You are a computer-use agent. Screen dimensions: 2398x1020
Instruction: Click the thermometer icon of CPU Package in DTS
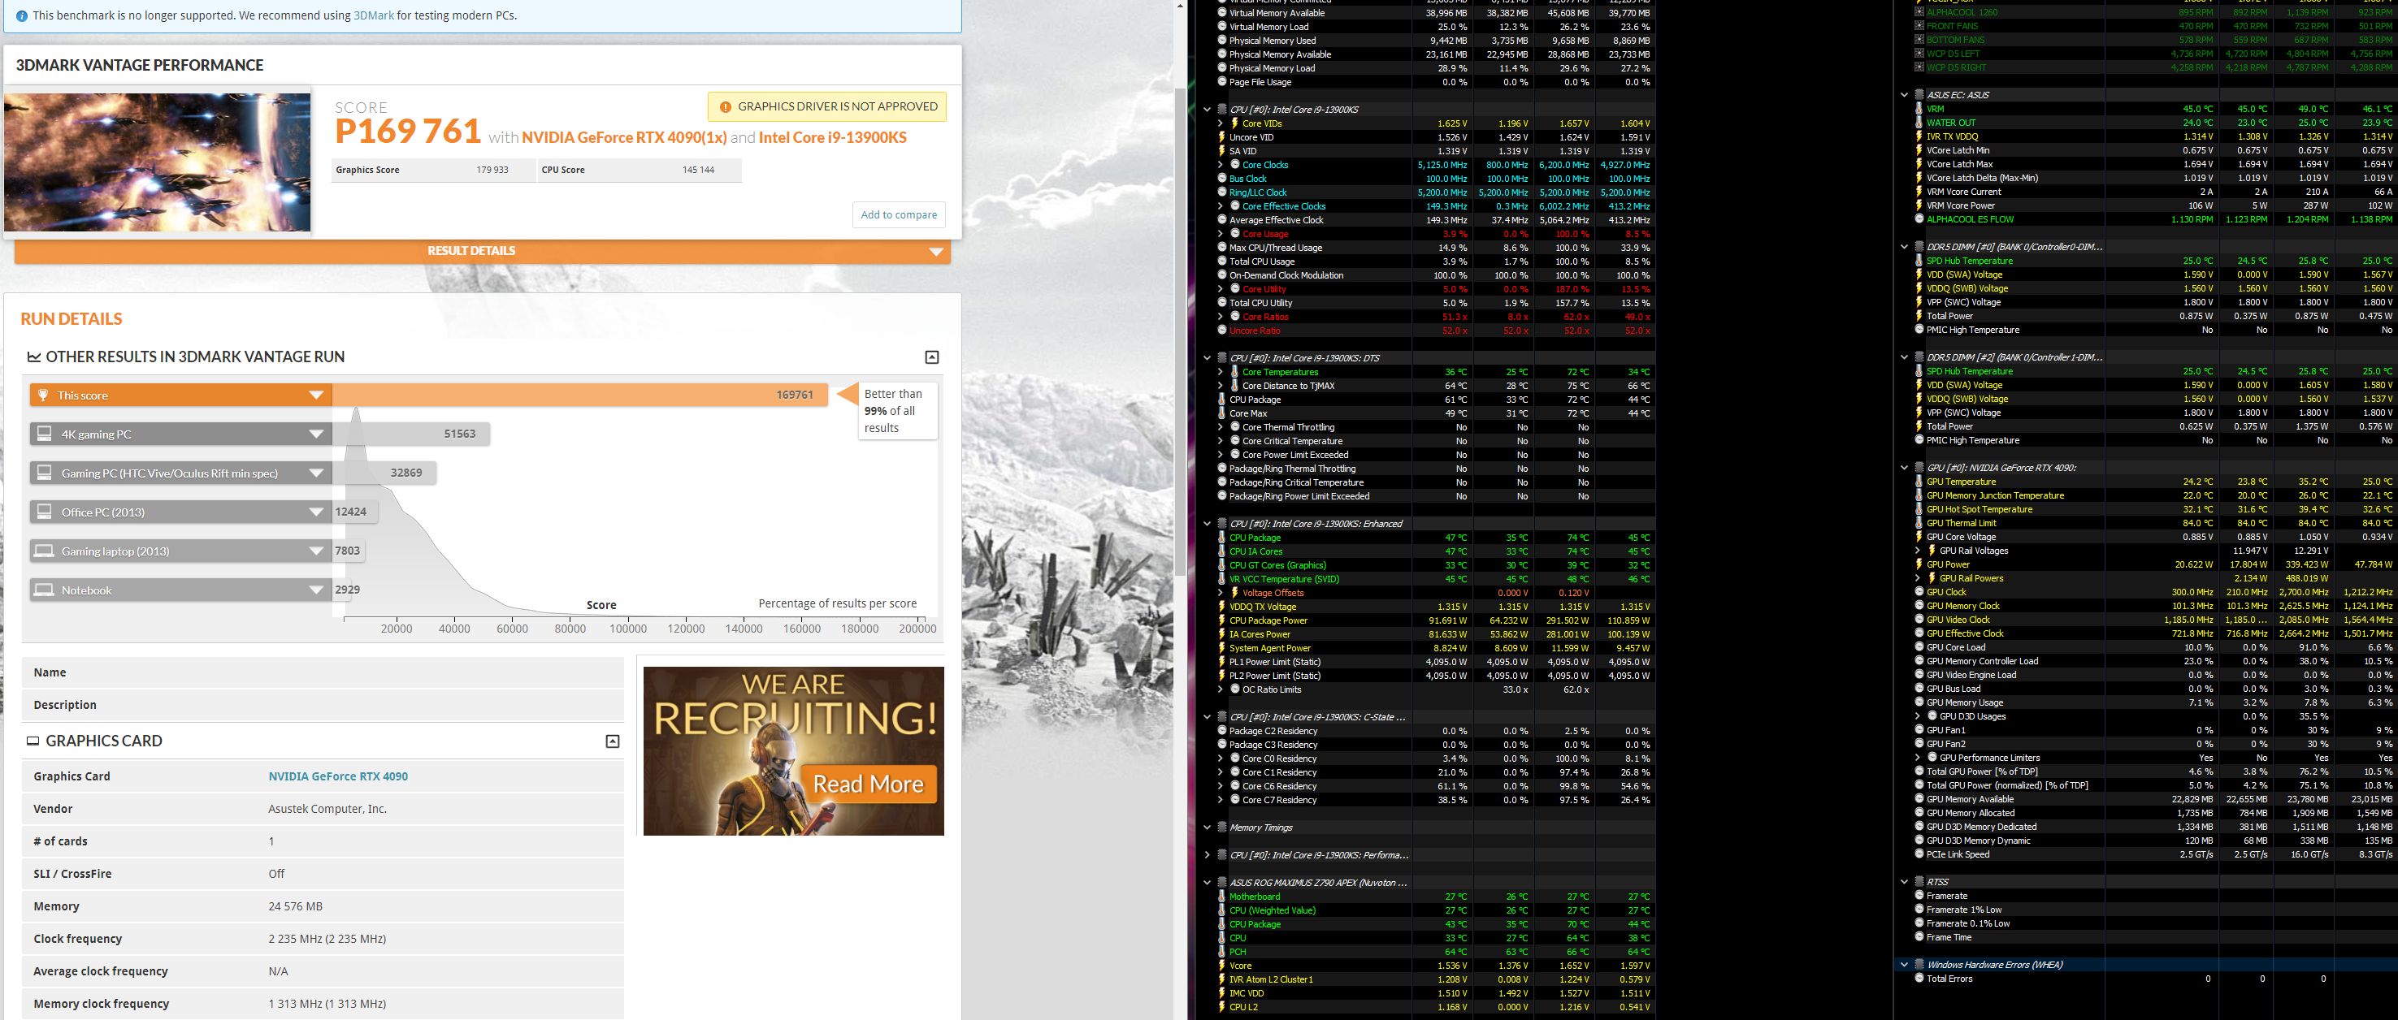click(x=1222, y=400)
